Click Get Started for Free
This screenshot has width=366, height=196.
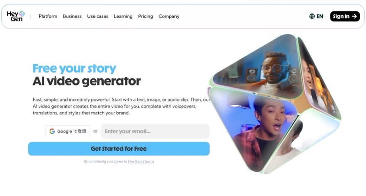pos(119,149)
